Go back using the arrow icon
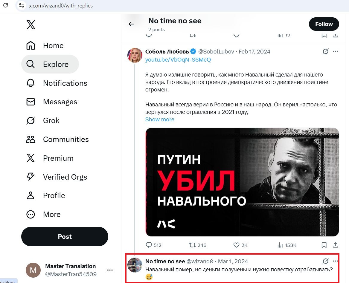The height and width of the screenshot is (283, 349). point(131,24)
